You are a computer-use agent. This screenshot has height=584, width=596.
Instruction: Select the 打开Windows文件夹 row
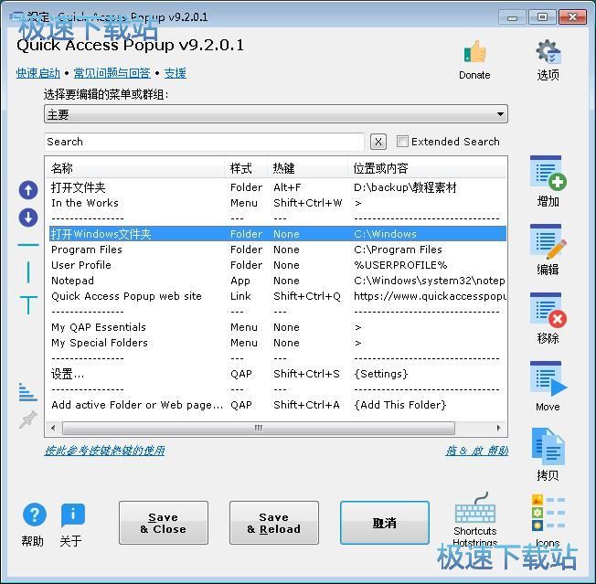point(278,234)
